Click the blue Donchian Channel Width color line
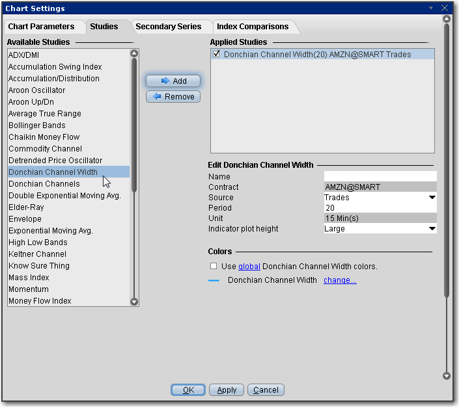 214,281
